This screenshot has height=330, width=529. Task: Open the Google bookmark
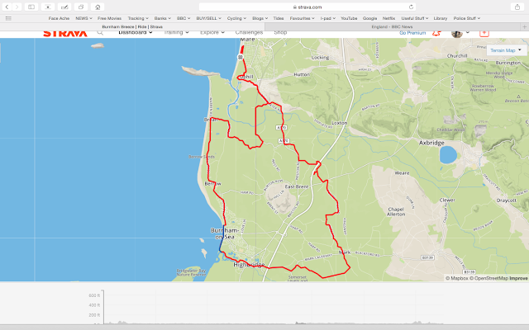(x=369, y=18)
